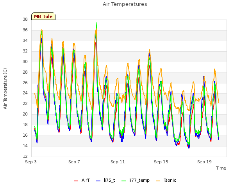Click the 34 y-axis tick label
This screenshot has height=188, width=250.
click(x=25, y=40)
